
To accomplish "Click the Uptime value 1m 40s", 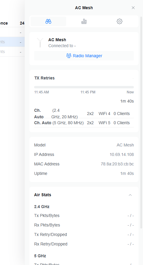I will [127, 173].
